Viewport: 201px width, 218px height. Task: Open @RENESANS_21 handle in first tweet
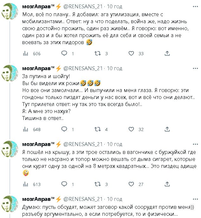(x=83, y=6)
